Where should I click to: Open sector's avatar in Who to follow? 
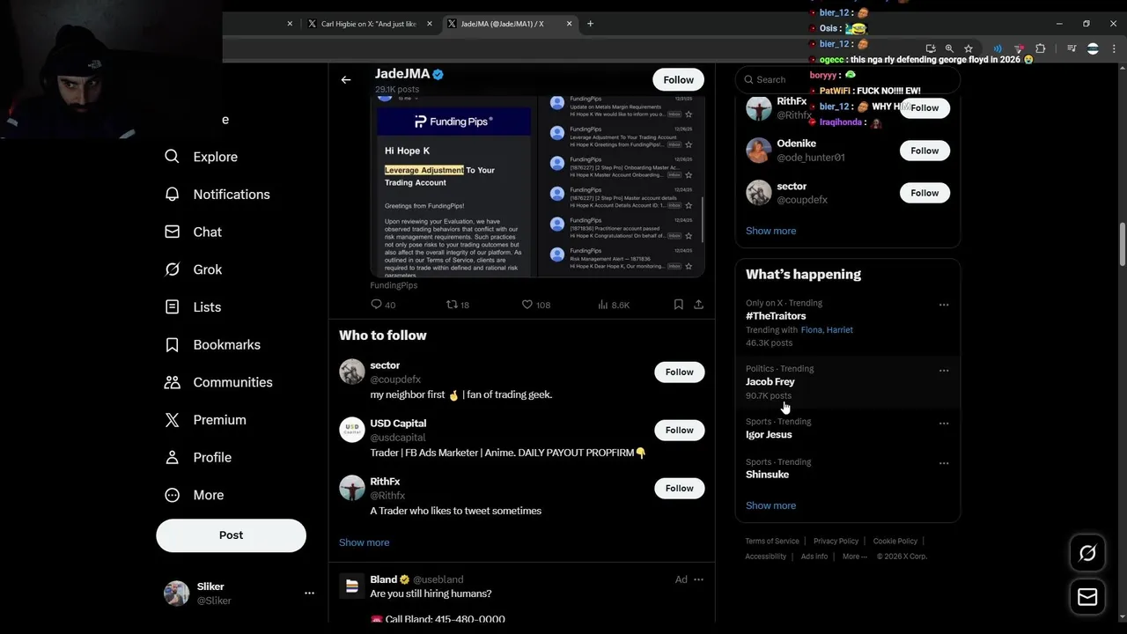coord(352,372)
